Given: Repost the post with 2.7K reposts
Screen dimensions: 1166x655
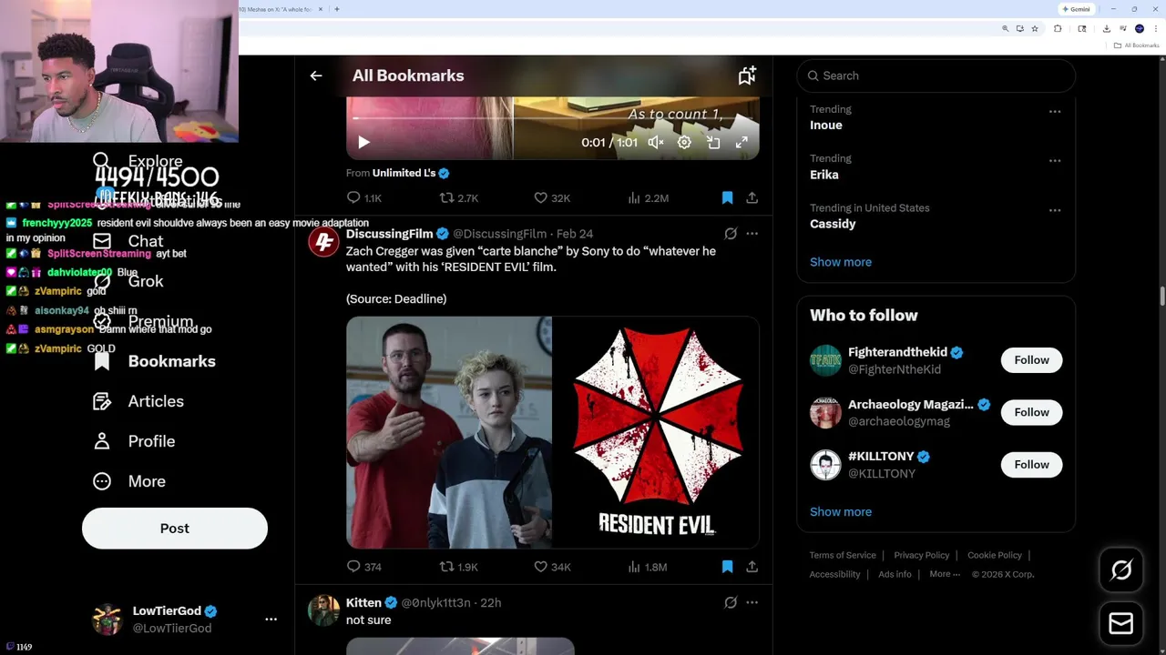Looking at the screenshot, I should (x=459, y=197).
